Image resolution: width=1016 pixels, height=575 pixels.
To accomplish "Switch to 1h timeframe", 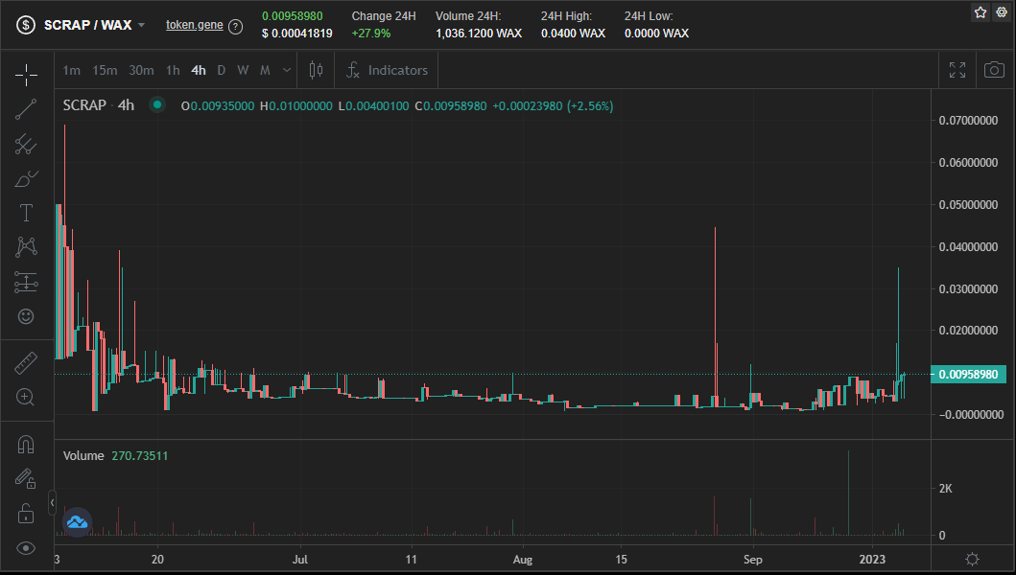I will point(173,70).
